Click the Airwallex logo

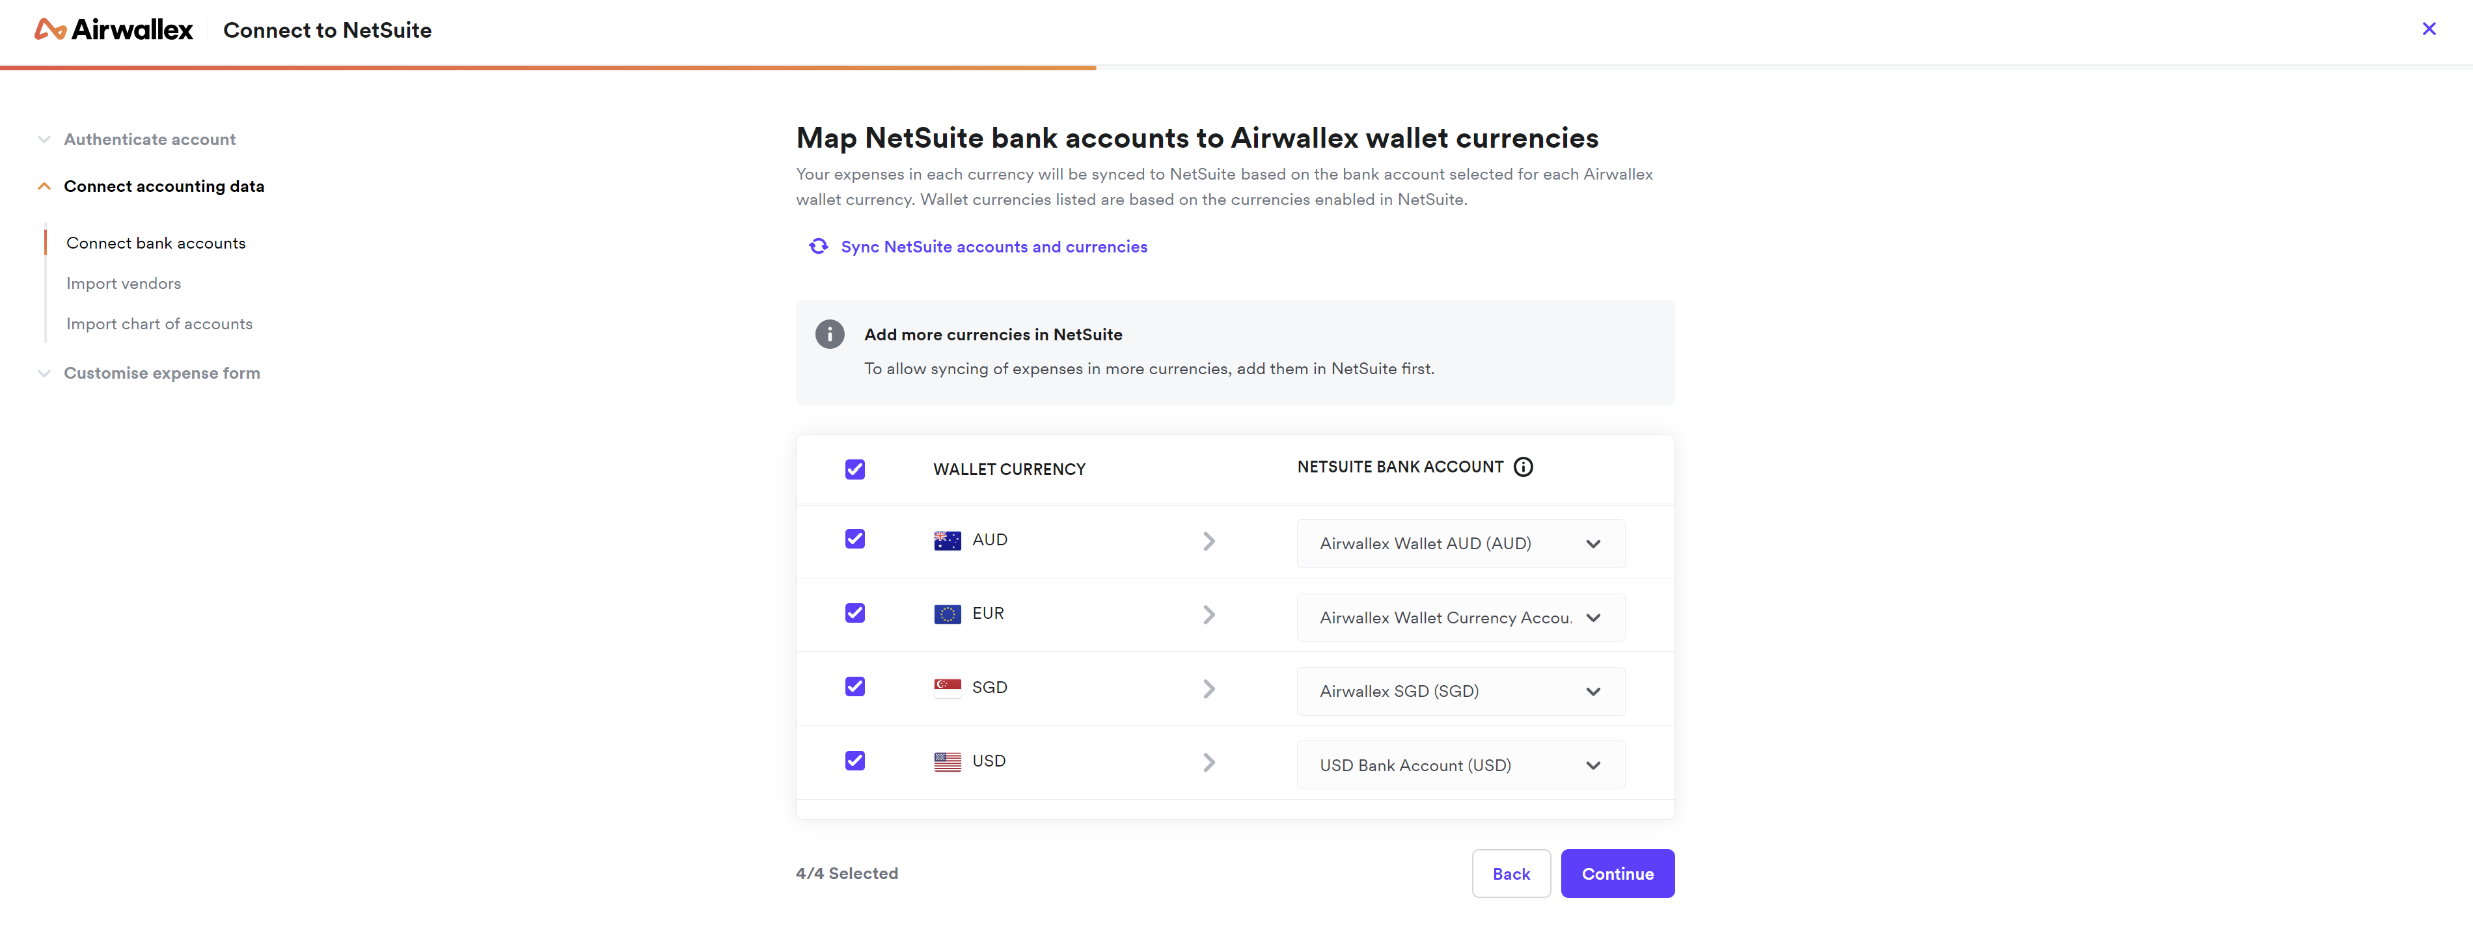pos(113,30)
